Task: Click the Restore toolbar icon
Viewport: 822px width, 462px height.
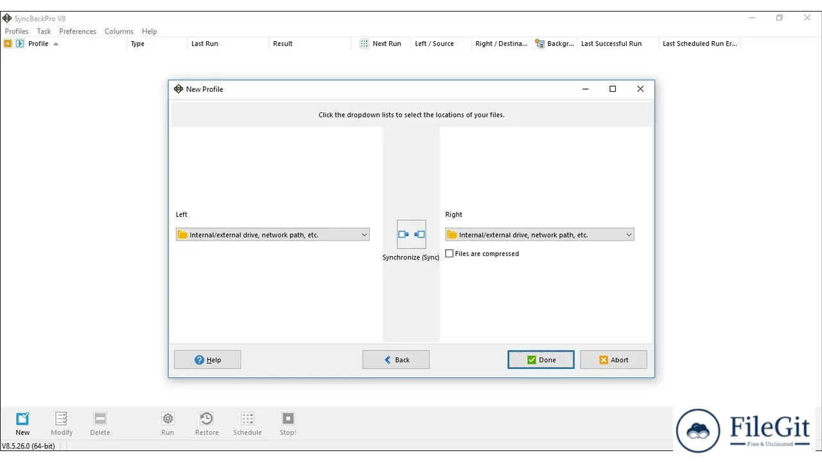Action: [x=207, y=419]
